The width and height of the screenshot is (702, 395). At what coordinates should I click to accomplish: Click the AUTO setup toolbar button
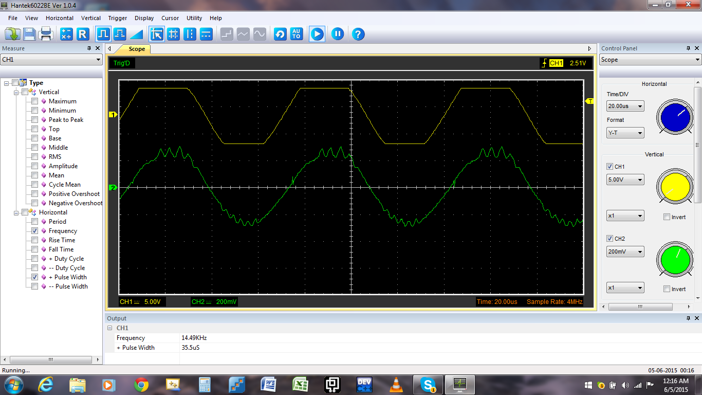click(297, 34)
